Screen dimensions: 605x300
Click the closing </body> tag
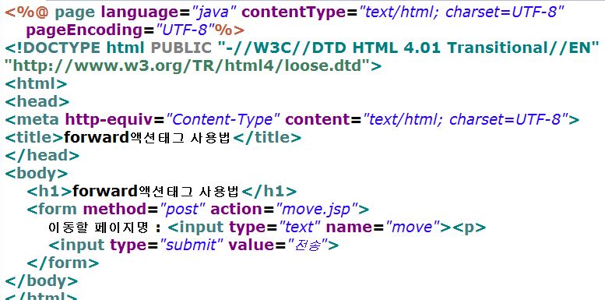tap(41, 281)
